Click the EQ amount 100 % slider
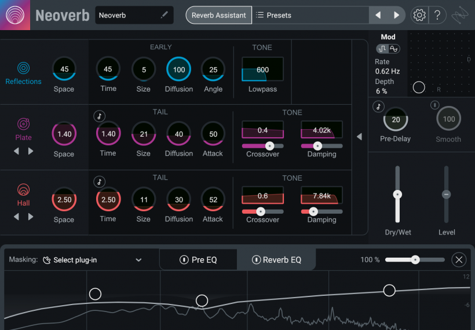 click(x=415, y=260)
